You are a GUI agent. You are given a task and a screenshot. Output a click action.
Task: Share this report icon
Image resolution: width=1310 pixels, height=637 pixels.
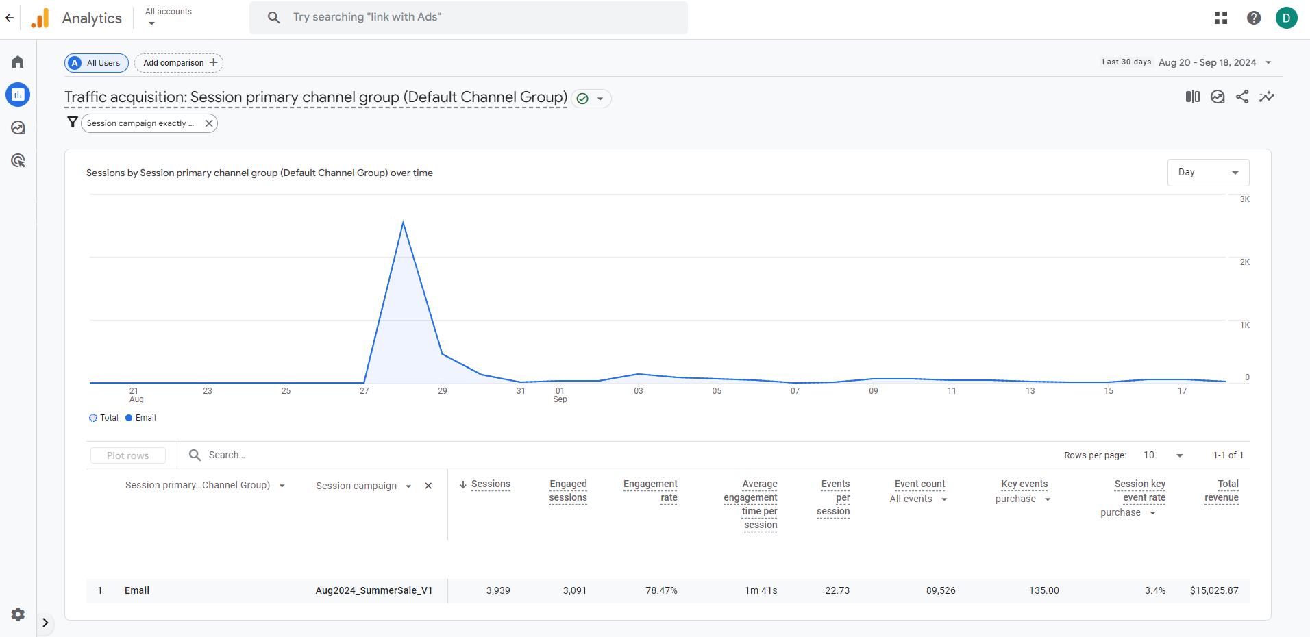pyautogui.click(x=1242, y=97)
